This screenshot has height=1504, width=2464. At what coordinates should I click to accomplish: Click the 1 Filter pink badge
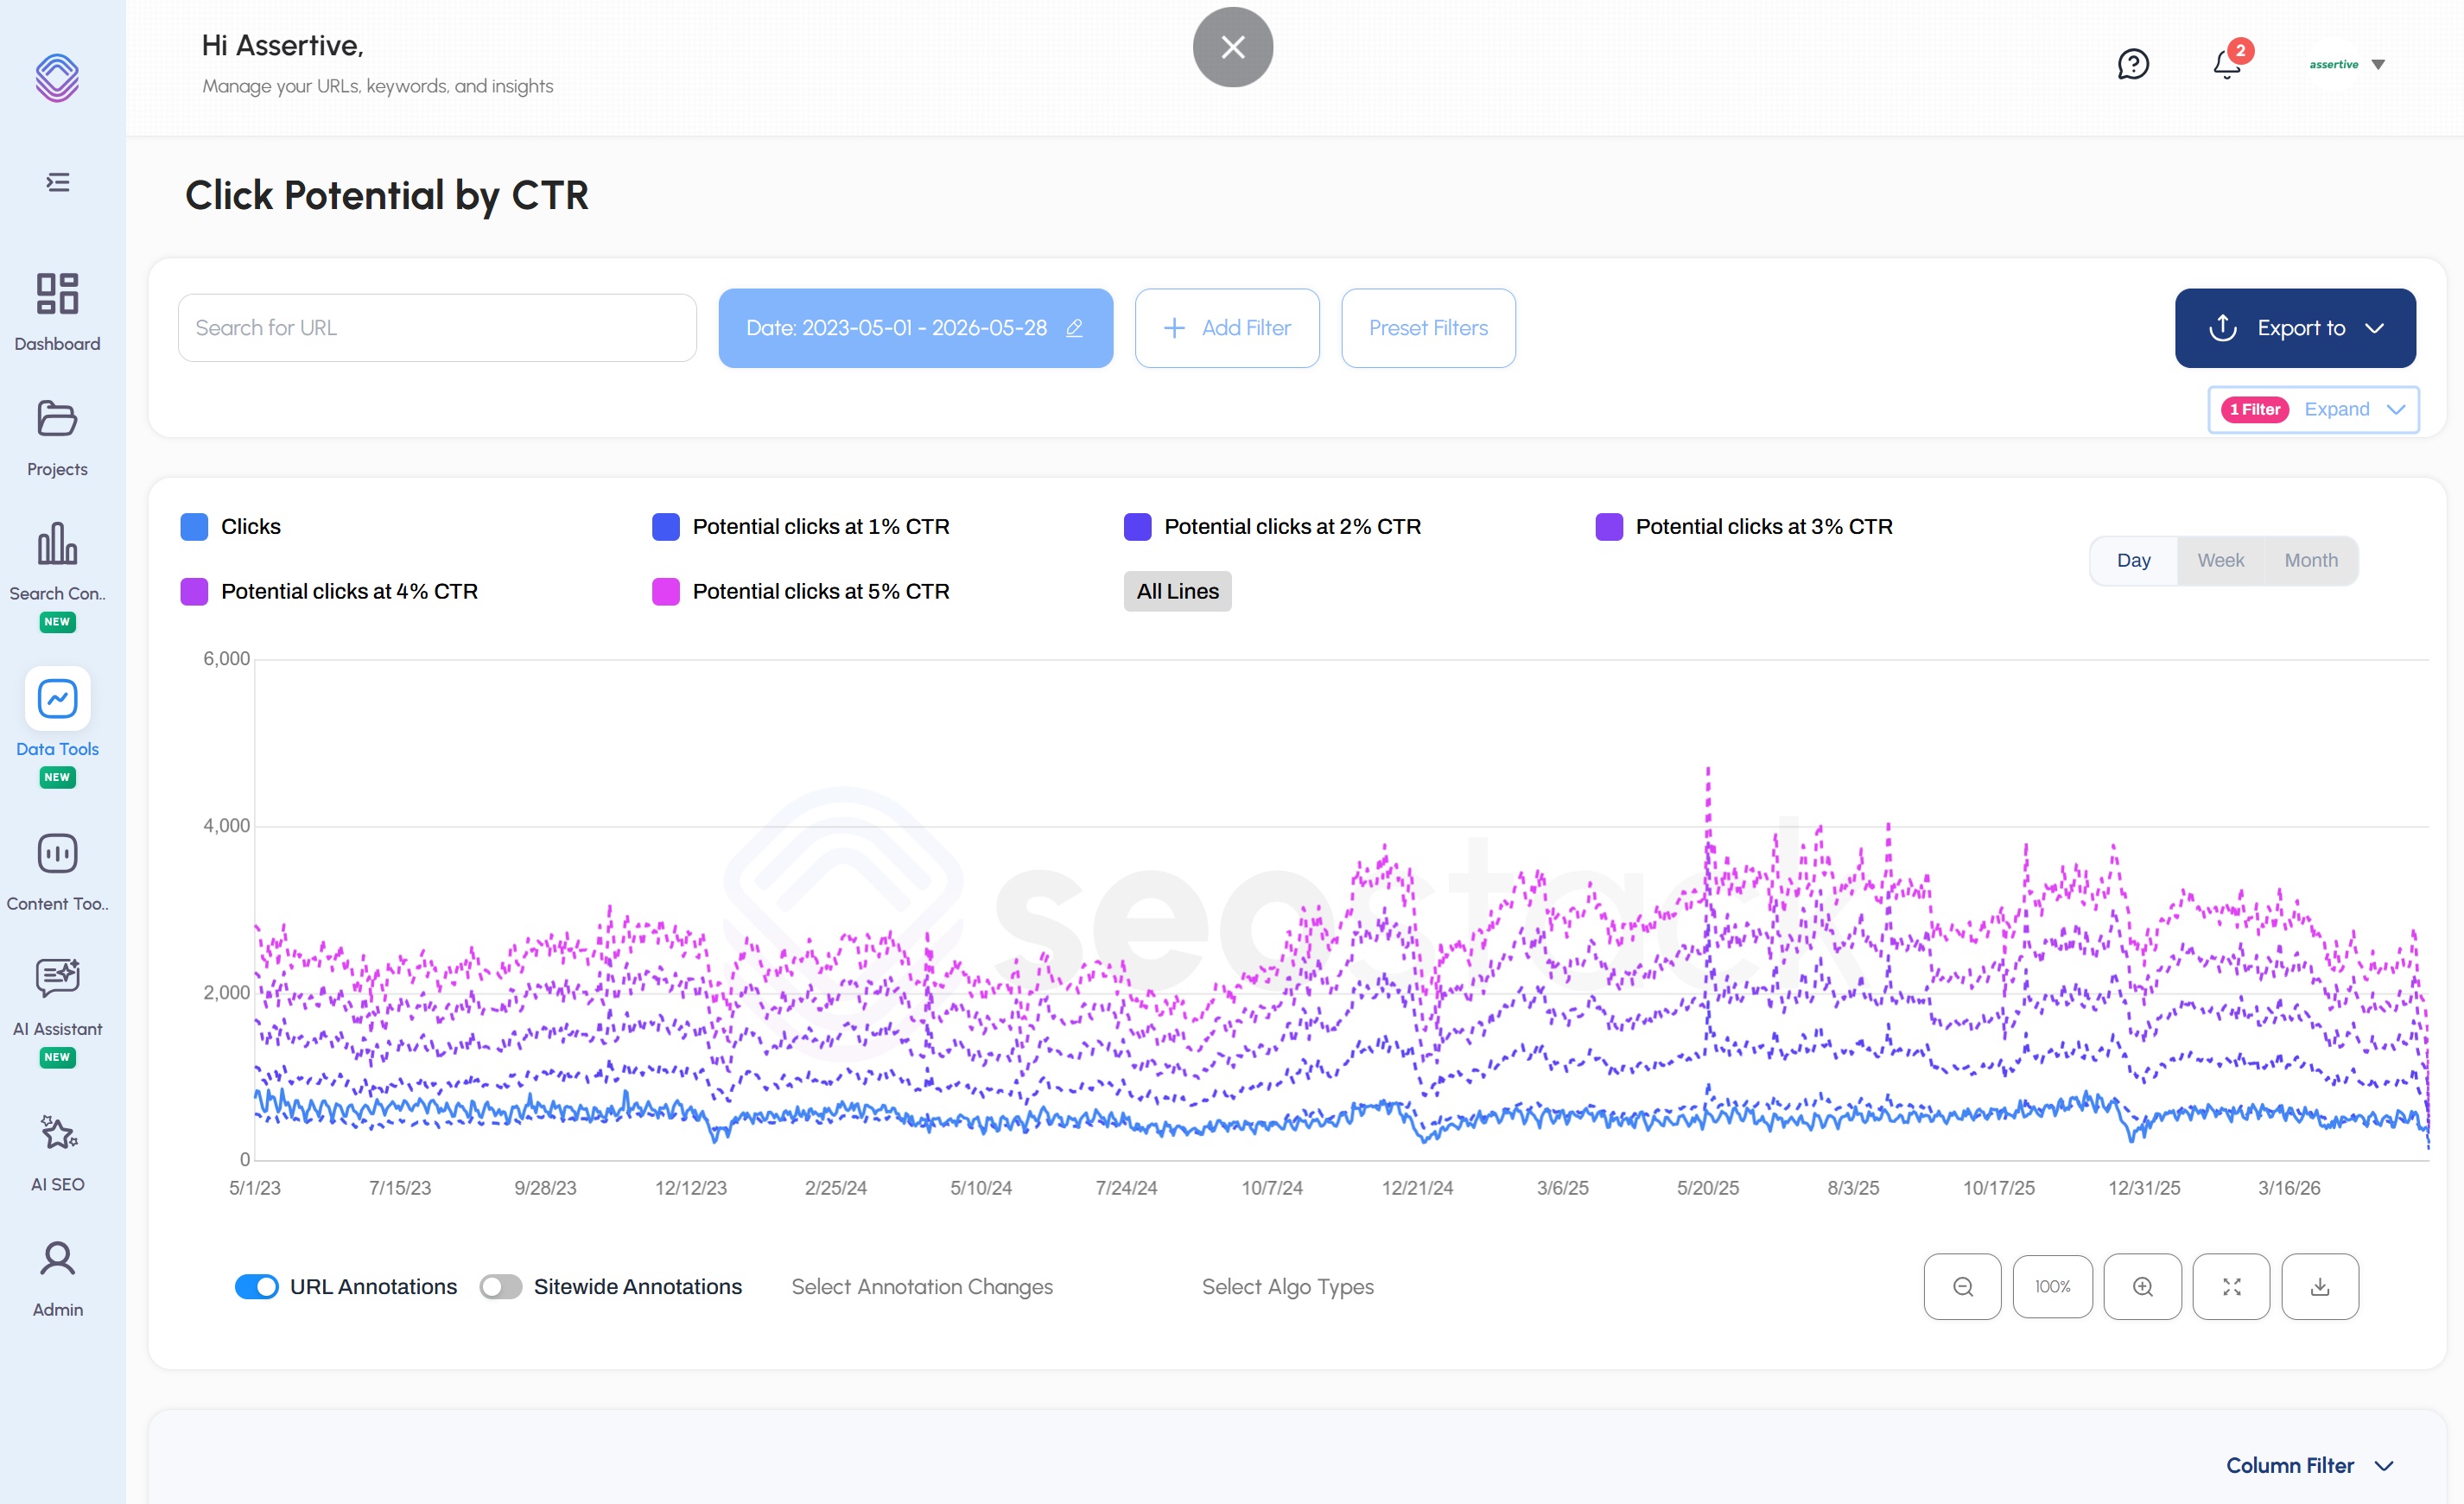pos(2255,410)
